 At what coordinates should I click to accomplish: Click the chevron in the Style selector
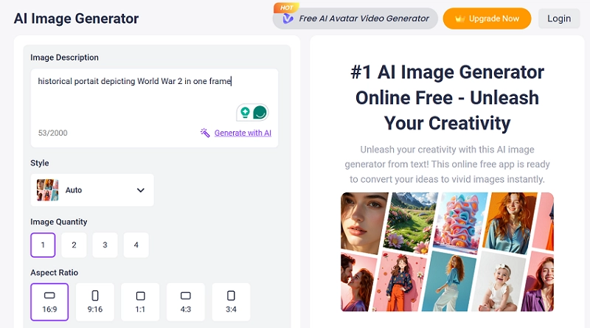point(140,190)
